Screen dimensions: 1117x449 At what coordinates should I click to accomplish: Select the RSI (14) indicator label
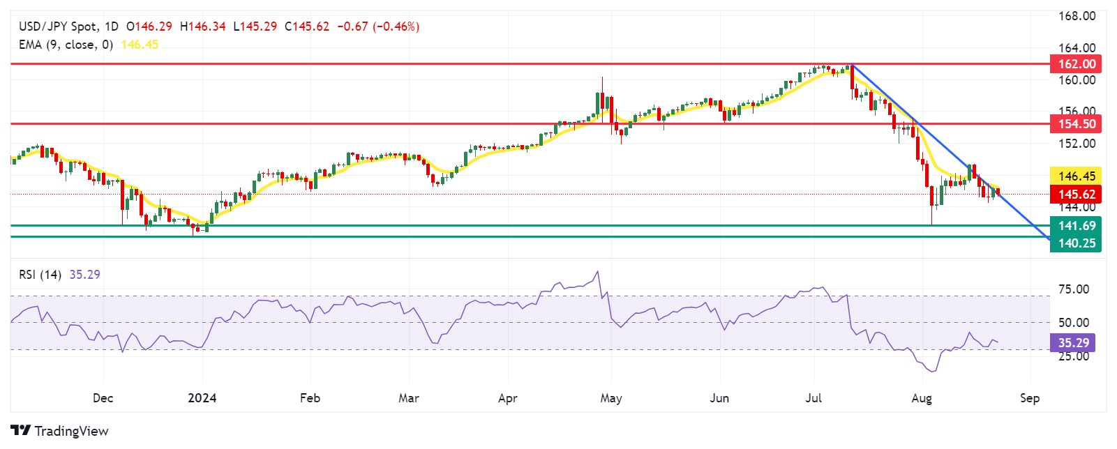click(x=40, y=275)
